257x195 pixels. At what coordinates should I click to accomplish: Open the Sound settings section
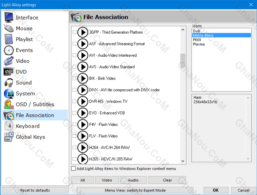pyautogui.click(x=35, y=83)
